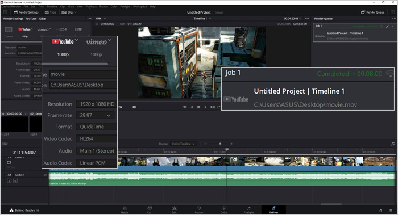
Task: Expand the Clips dropdown in toolbar
Action: click(69, 12)
